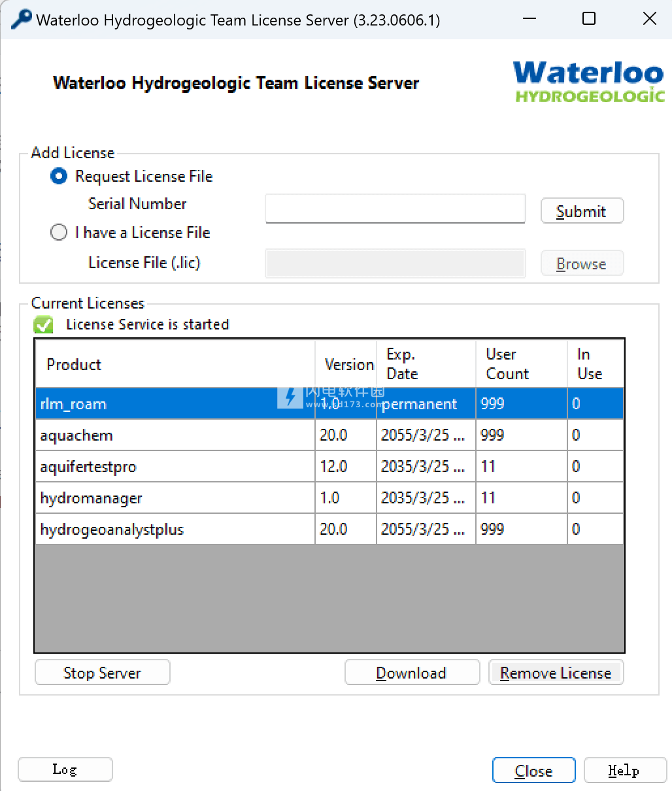This screenshot has width=672, height=791.
Task: Submit the serial number
Action: pyautogui.click(x=582, y=211)
